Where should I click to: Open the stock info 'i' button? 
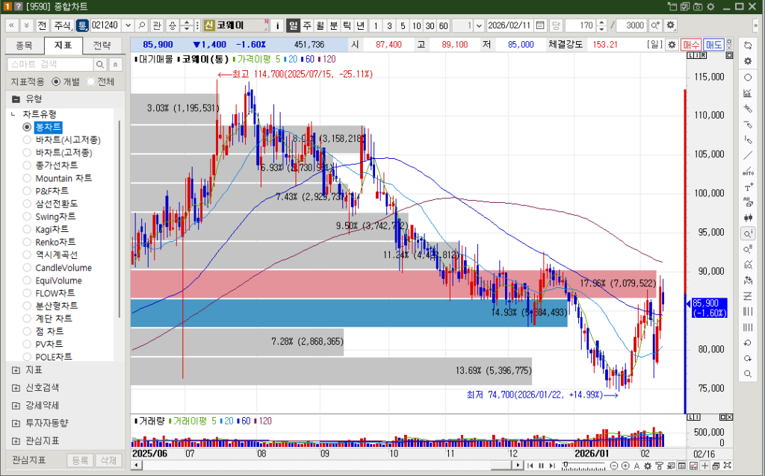277,25
